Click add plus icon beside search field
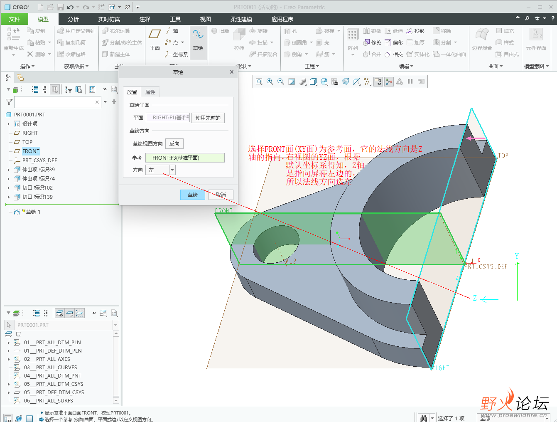Image resolution: width=557 pixels, height=422 pixels. [x=114, y=102]
